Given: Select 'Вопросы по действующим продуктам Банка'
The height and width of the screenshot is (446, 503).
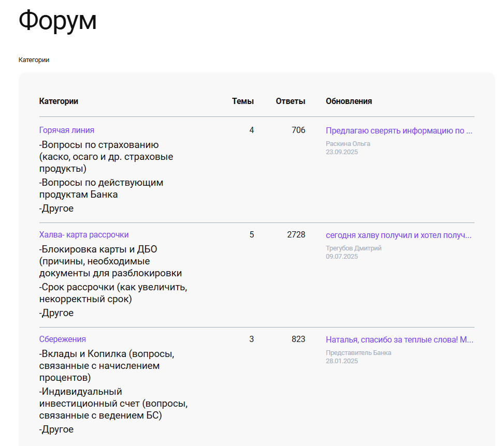Looking at the screenshot, I should tap(101, 188).
